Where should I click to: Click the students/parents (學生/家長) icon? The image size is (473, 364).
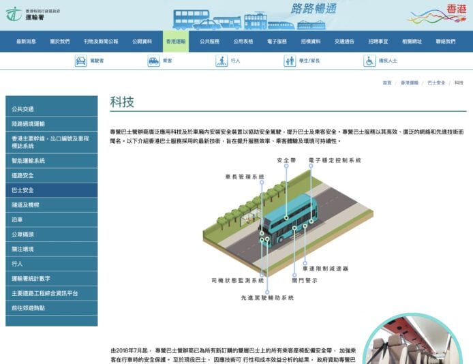pos(290,61)
